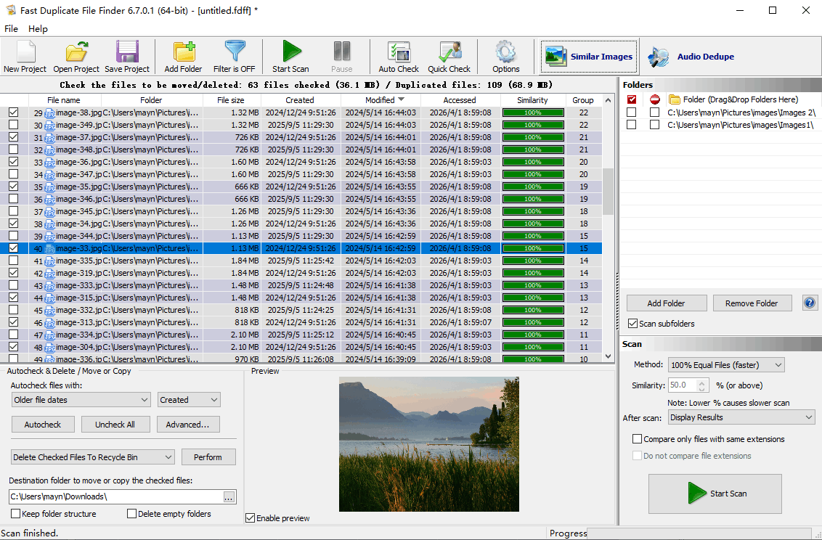The width and height of the screenshot is (822, 540).
Task: Expand the scan Method dropdown
Action: 726,364
